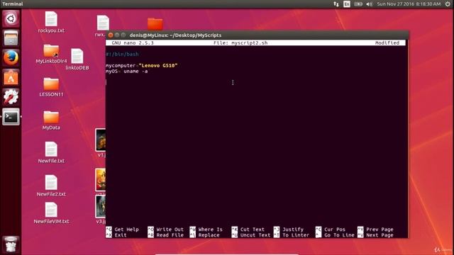Click the terminal title denis@MyLinux
Screen dimensions: 454x255
click(x=175, y=35)
